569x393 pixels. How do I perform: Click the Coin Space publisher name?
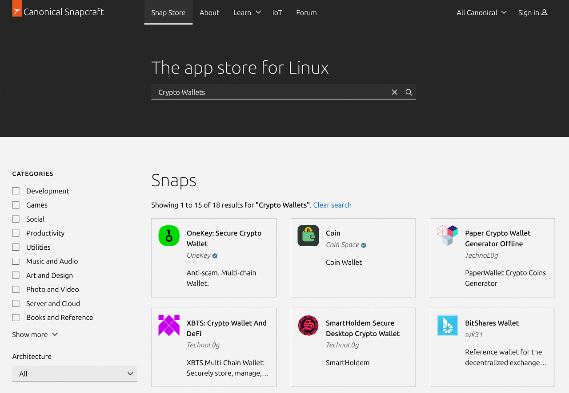tap(342, 245)
